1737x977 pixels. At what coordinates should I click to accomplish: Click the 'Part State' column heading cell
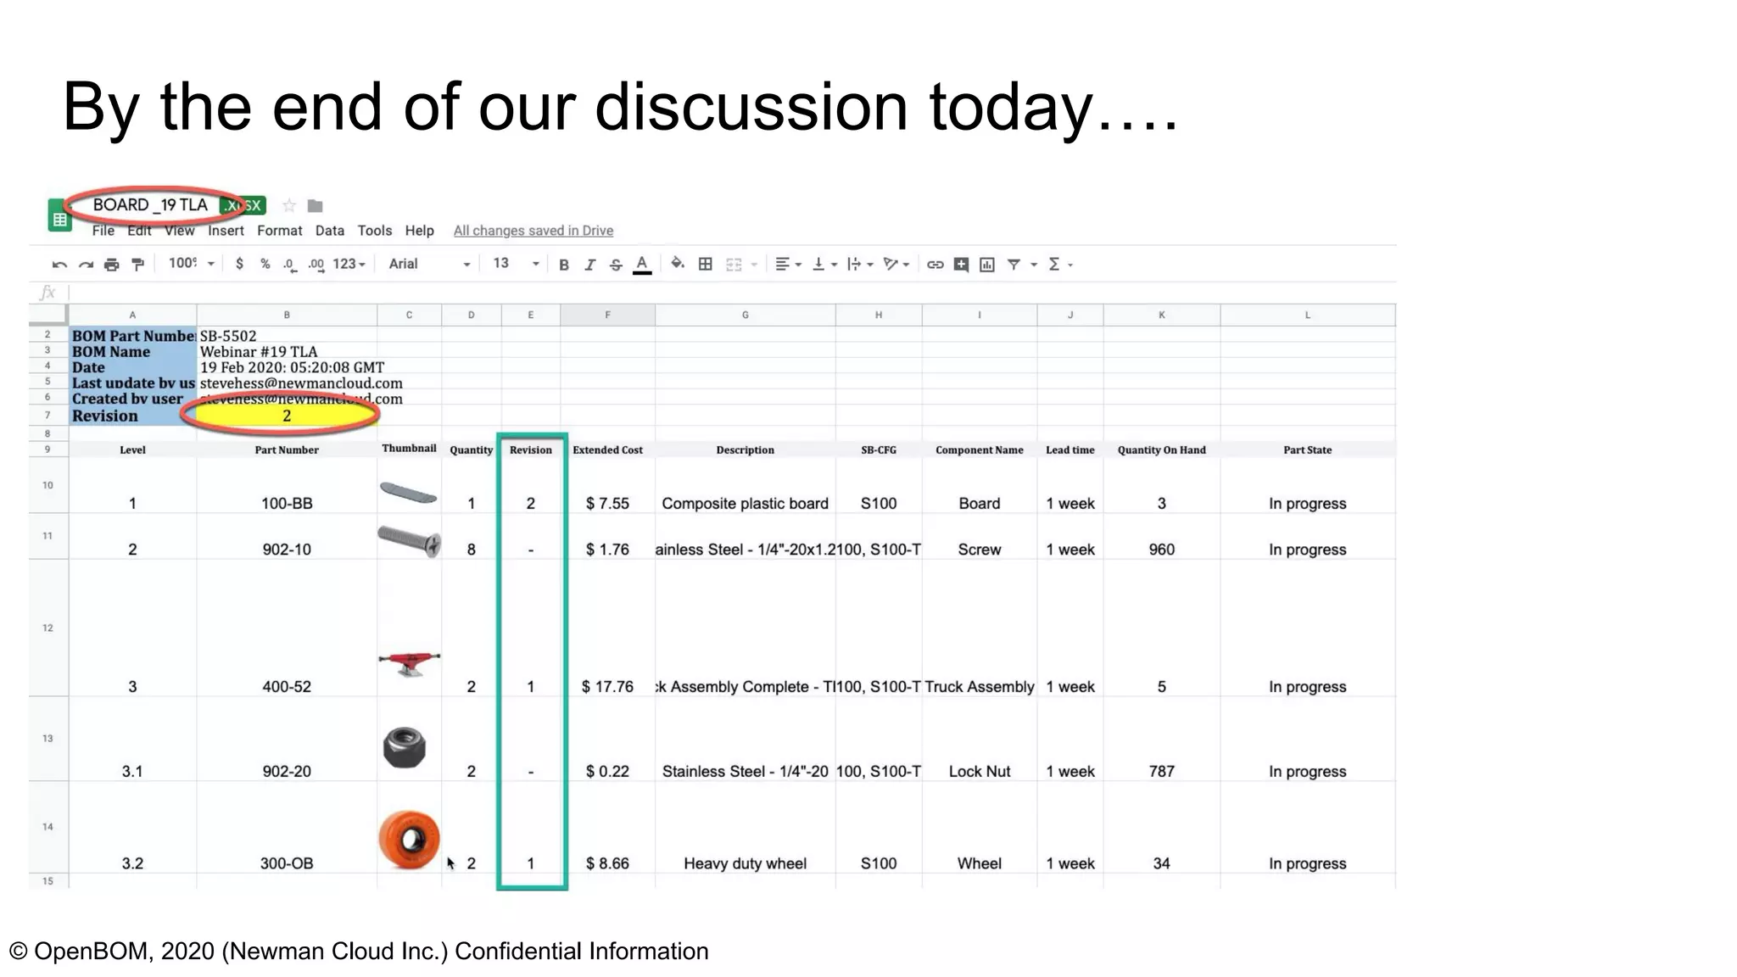(x=1307, y=449)
